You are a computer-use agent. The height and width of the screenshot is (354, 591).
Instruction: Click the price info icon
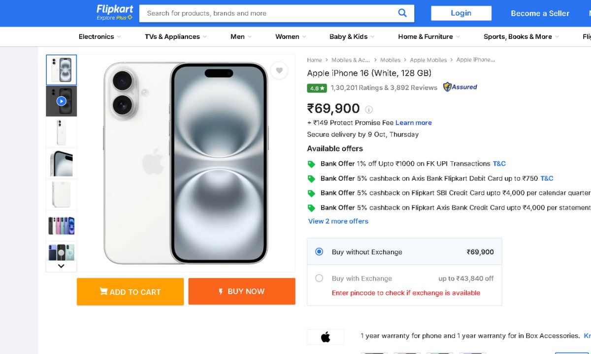[369, 110]
